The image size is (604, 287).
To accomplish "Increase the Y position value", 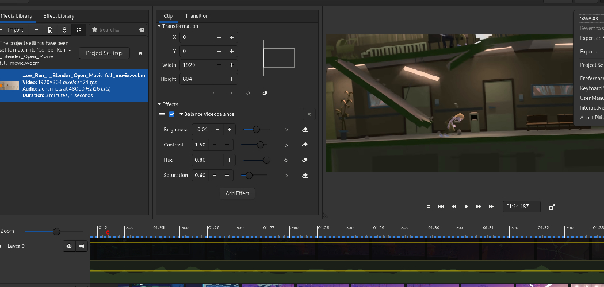I will [231, 51].
